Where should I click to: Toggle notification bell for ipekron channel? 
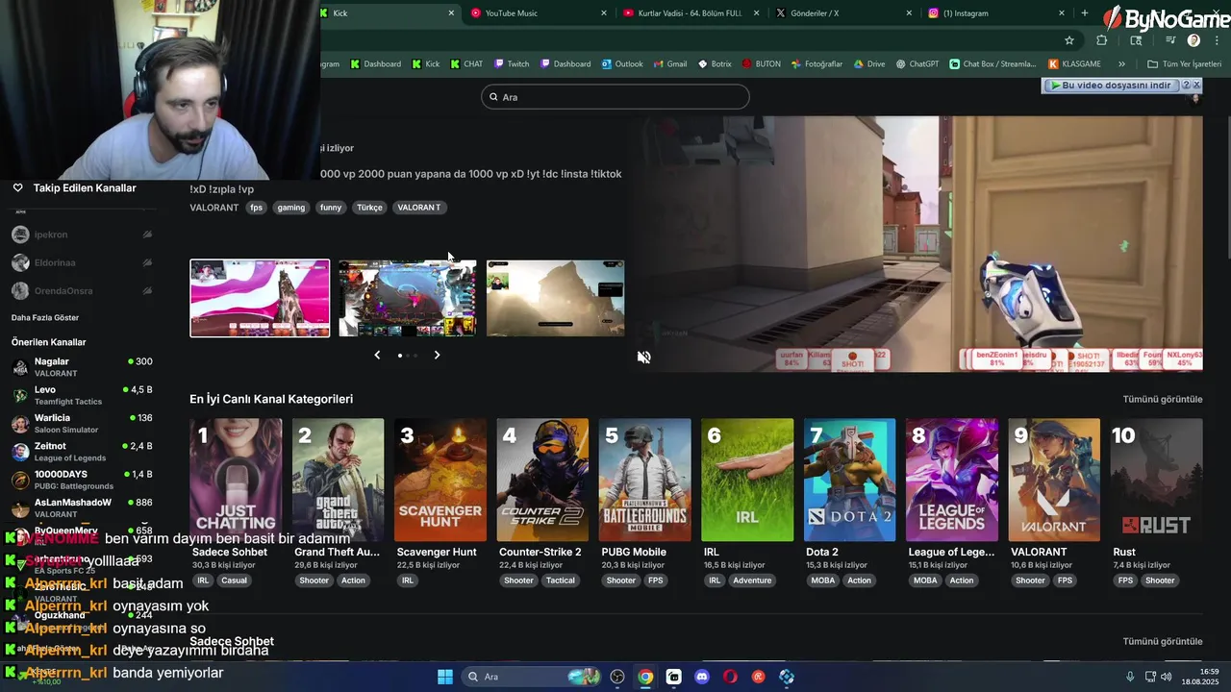[147, 235]
